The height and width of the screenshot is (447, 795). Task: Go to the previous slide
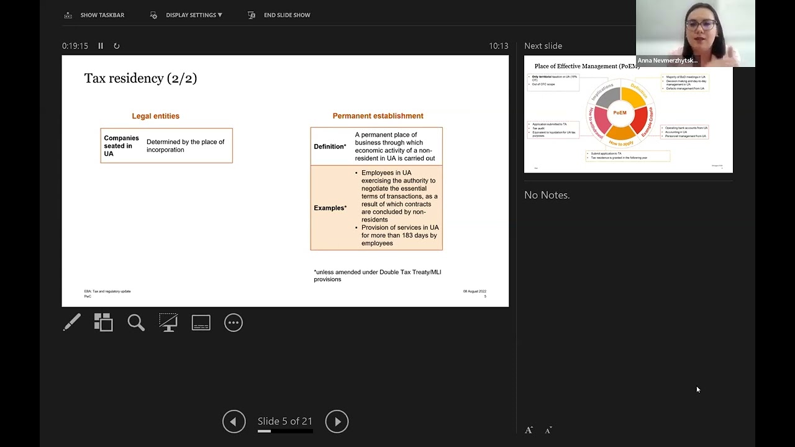[x=234, y=422]
